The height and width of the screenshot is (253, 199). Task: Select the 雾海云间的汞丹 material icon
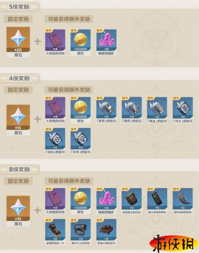click(x=106, y=230)
